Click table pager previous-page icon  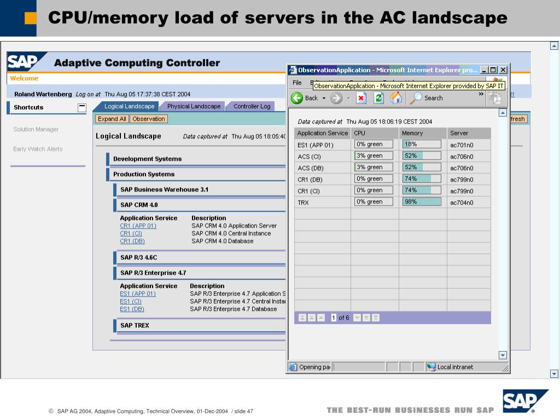(x=311, y=318)
